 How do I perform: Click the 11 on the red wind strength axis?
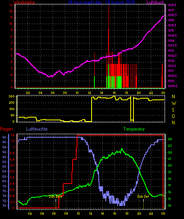11,17
